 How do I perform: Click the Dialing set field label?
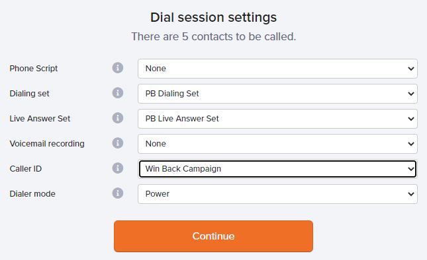(29, 94)
